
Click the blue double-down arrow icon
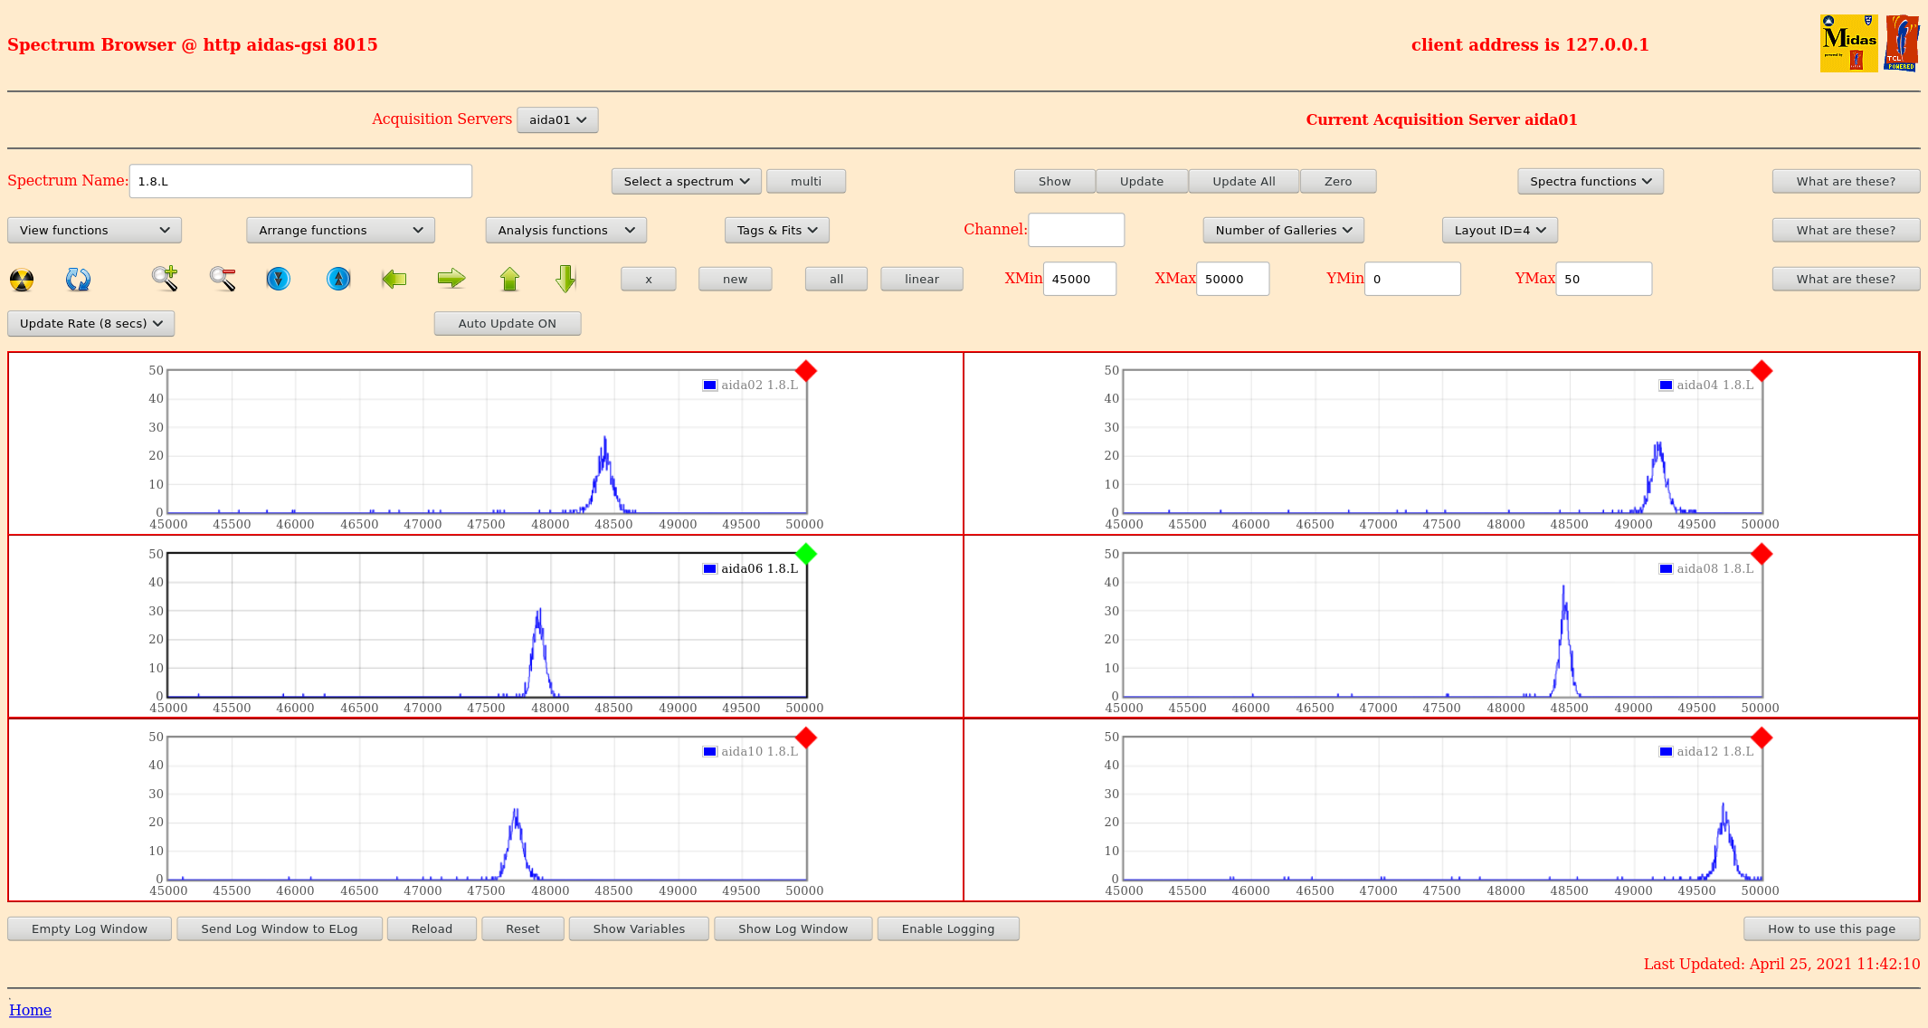click(279, 279)
